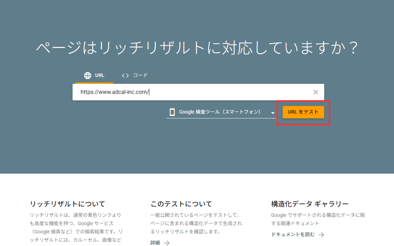The width and height of the screenshot is (394, 246).
Task: Click the code brackets icon beside コード
Action: 125,75
